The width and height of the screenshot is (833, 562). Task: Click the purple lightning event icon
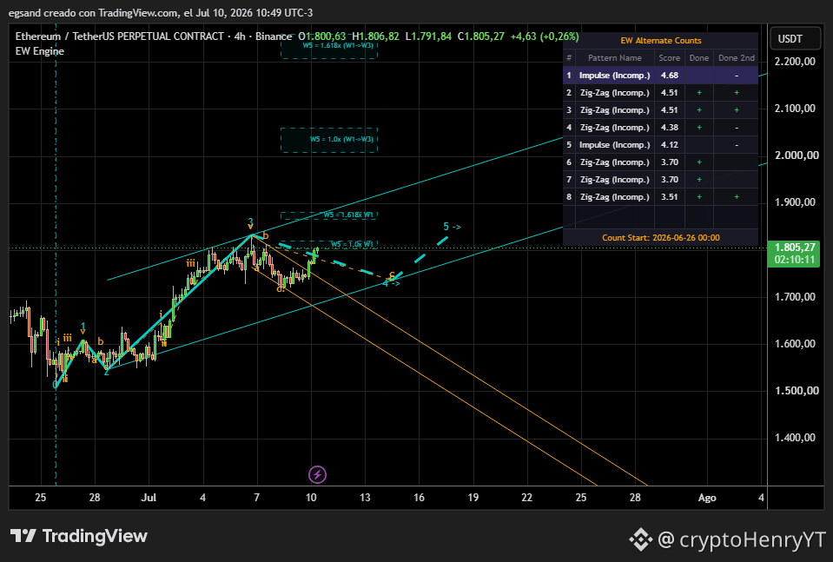coord(317,474)
